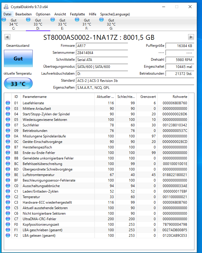
Task: Open the Festplatte menu
Action: [77, 14]
